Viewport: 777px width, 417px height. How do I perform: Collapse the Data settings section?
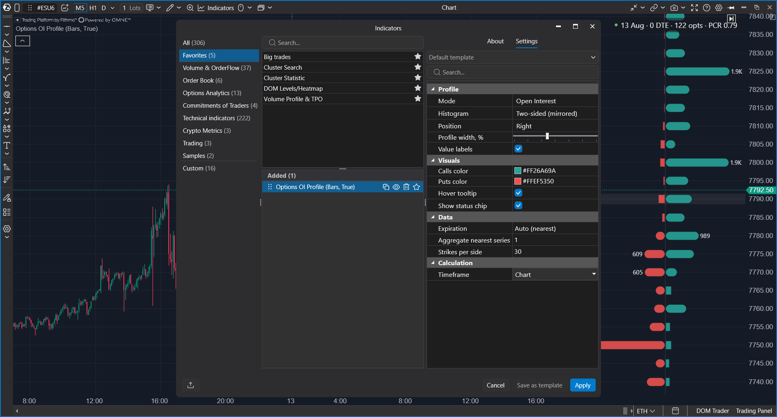pyautogui.click(x=433, y=217)
